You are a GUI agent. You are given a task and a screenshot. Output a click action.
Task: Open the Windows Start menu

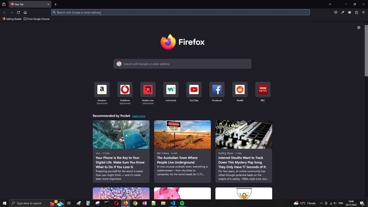(5, 203)
